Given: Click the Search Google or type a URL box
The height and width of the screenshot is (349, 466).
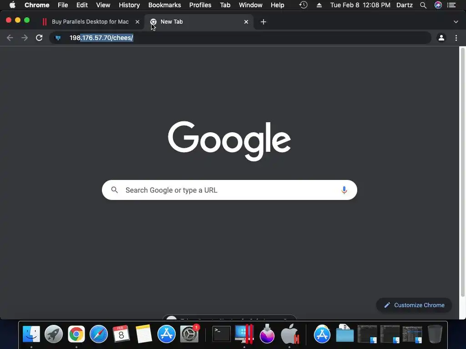Looking at the screenshot, I should tap(229, 190).
